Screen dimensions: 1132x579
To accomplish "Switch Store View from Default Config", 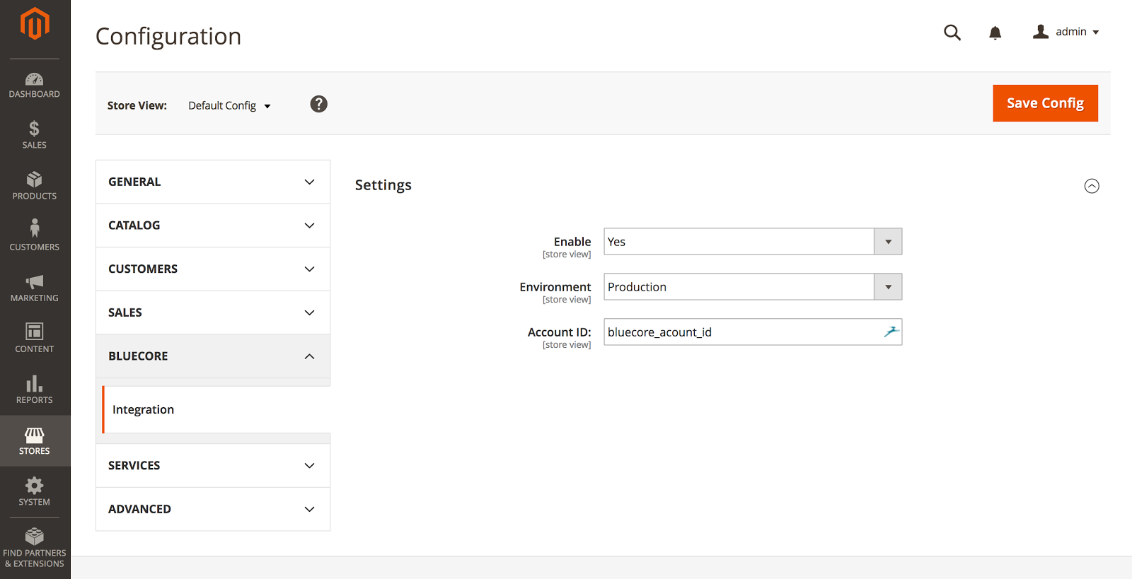I will tap(229, 106).
